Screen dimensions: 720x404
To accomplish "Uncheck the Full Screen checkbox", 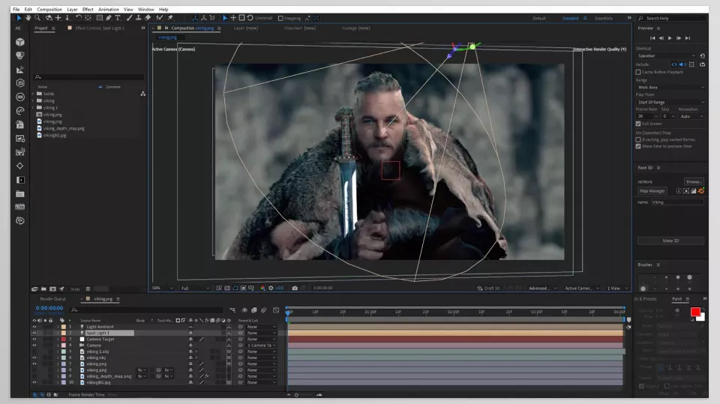I will (x=638, y=124).
